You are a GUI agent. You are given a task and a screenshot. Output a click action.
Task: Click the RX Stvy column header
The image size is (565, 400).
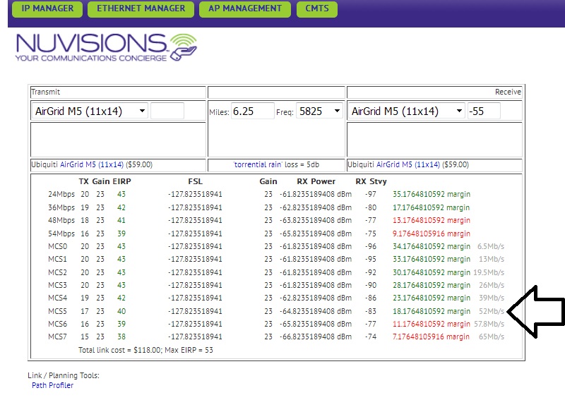pos(371,181)
